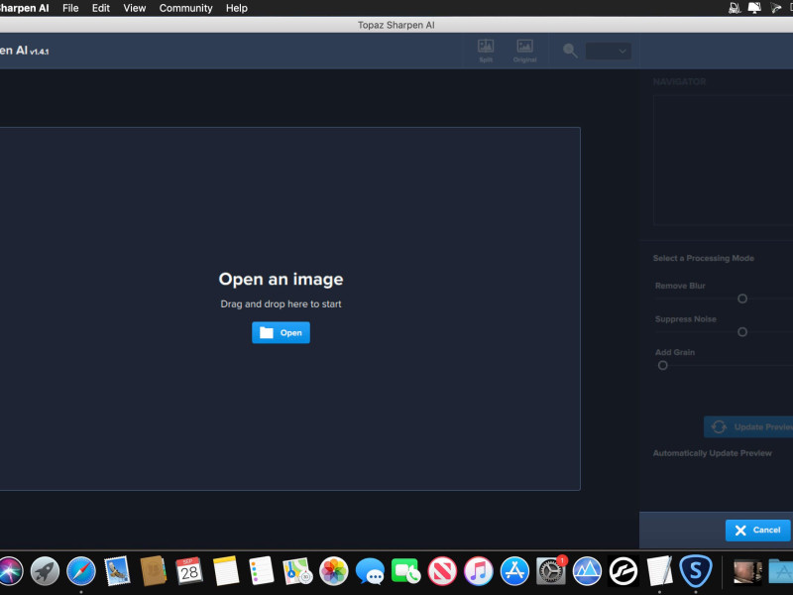The height and width of the screenshot is (595, 793).
Task: Click 'Drag and drop here to start' text
Action: point(281,304)
